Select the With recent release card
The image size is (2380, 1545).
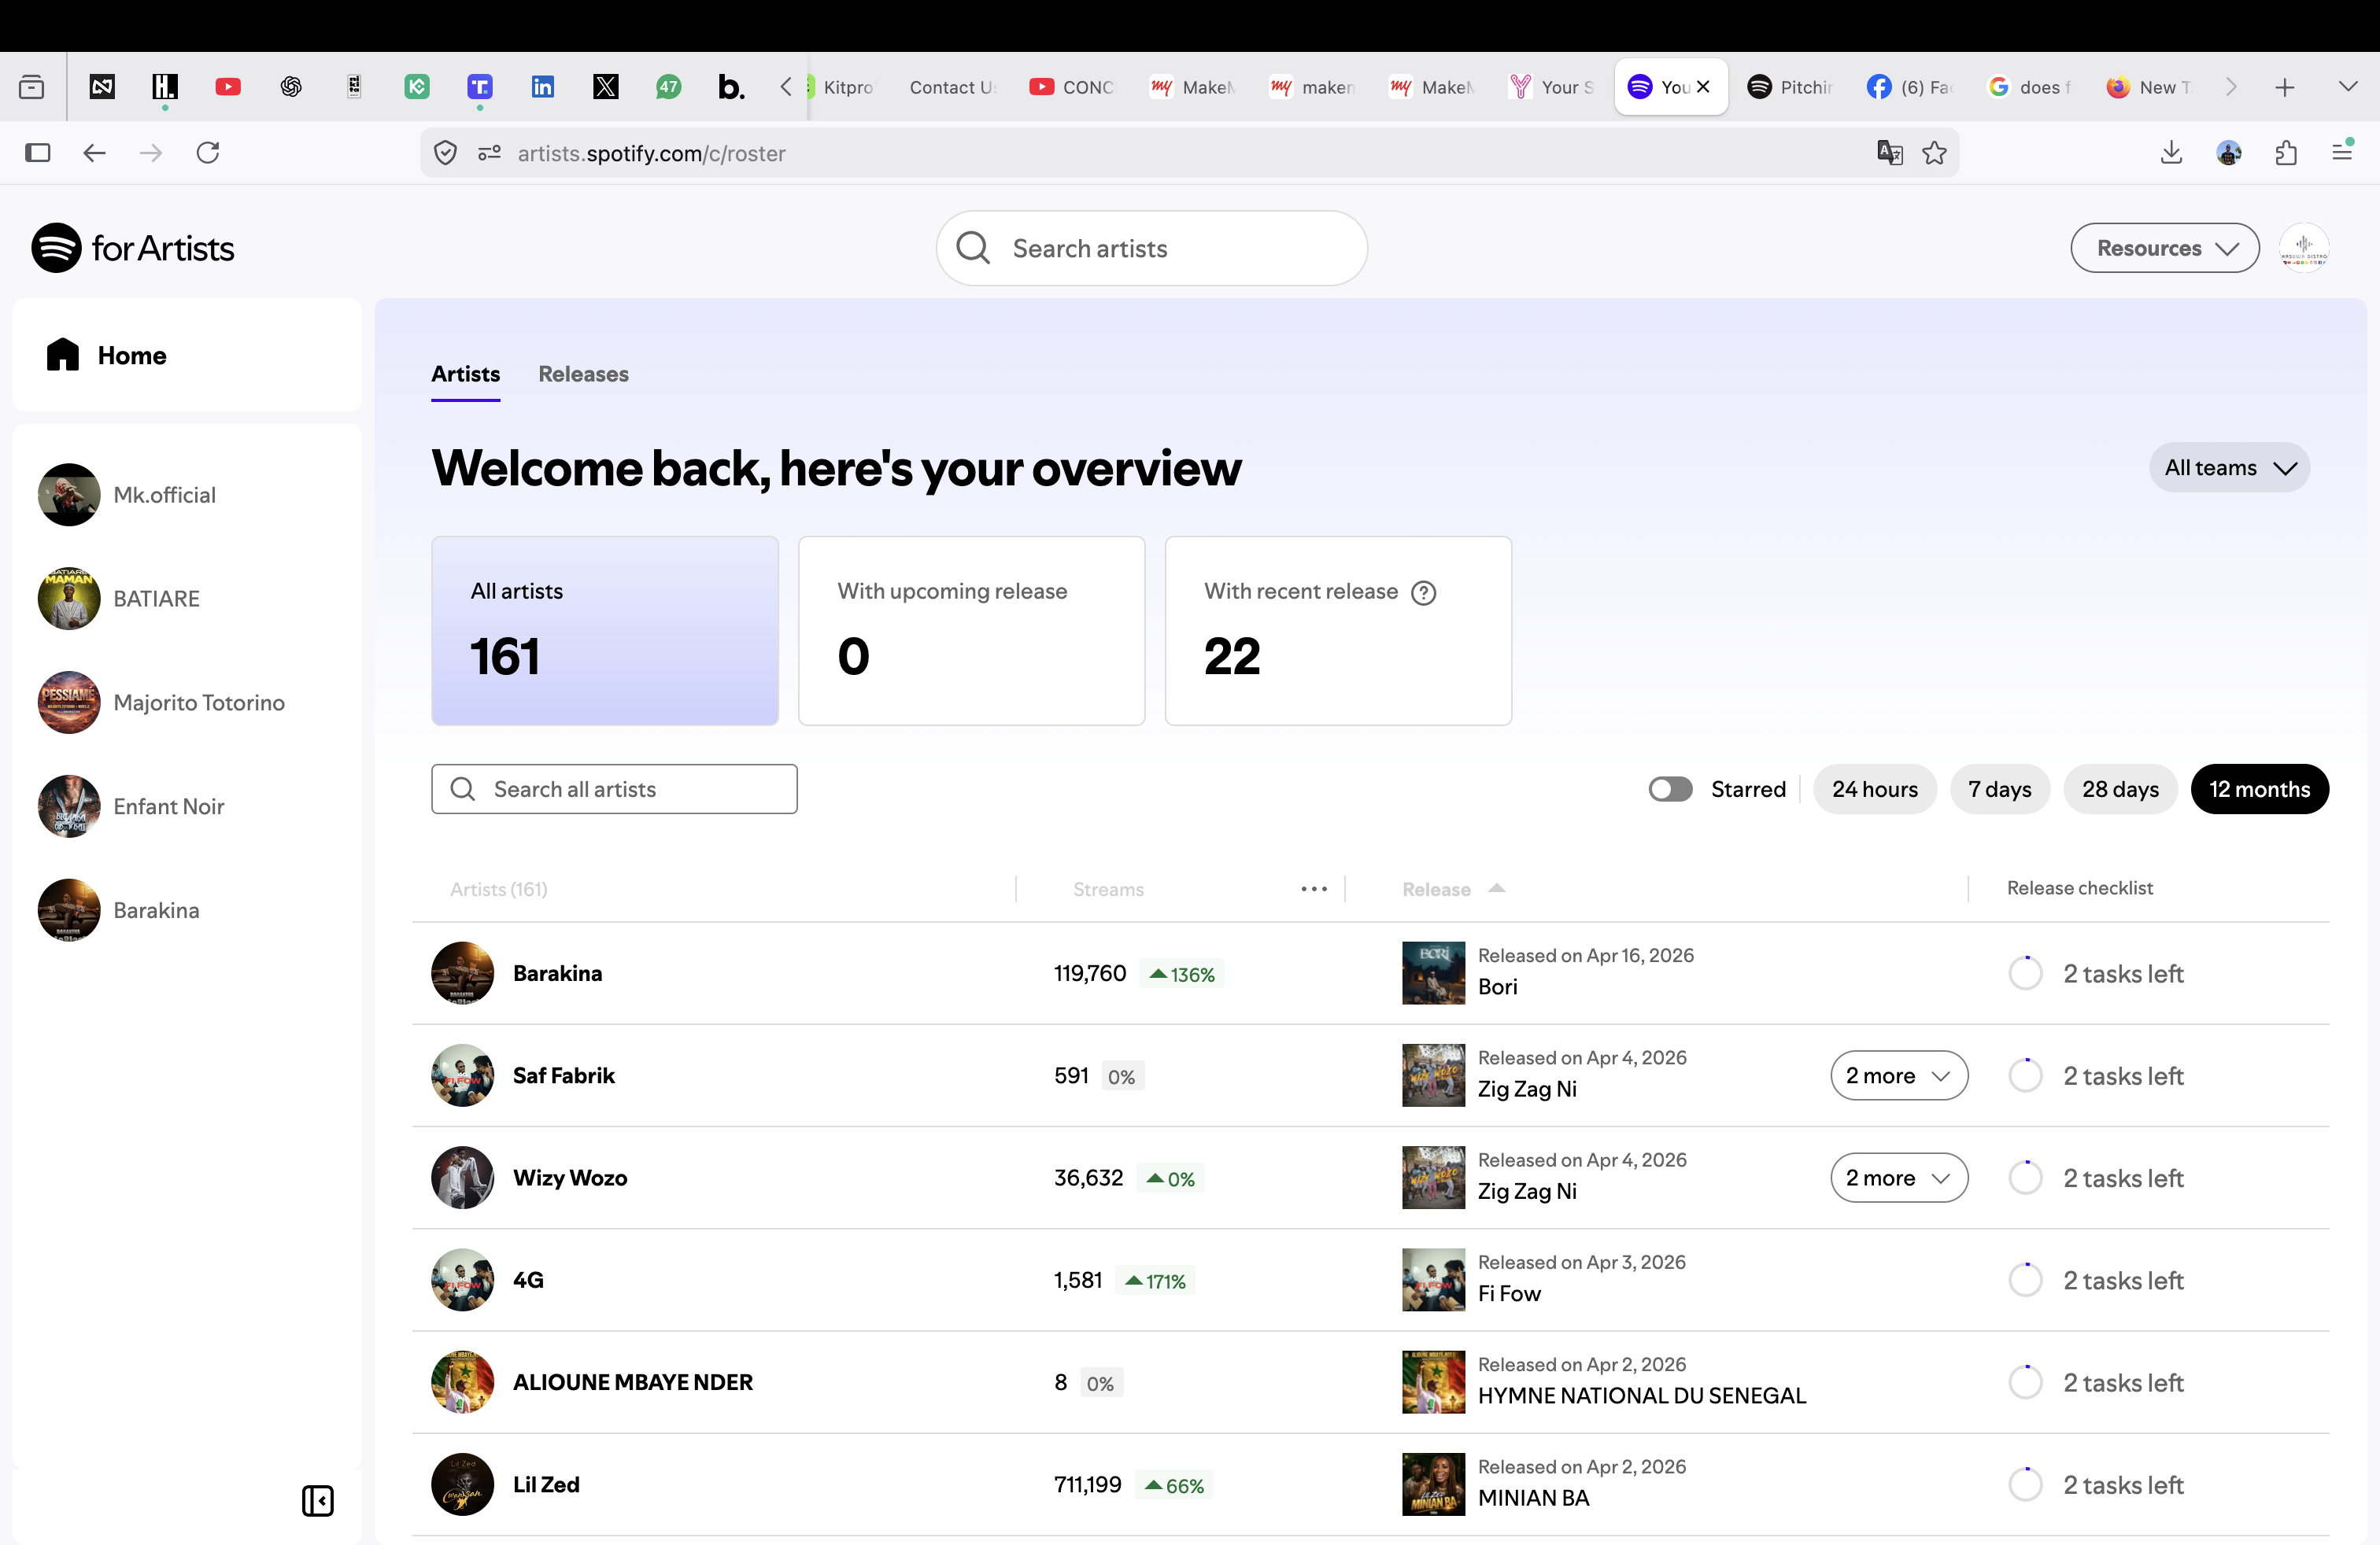coord(1338,631)
